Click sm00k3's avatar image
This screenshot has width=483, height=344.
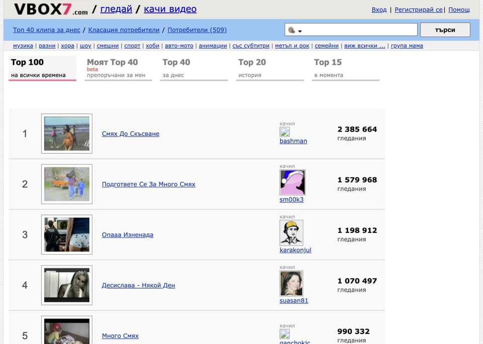pyautogui.click(x=292, y=182)
